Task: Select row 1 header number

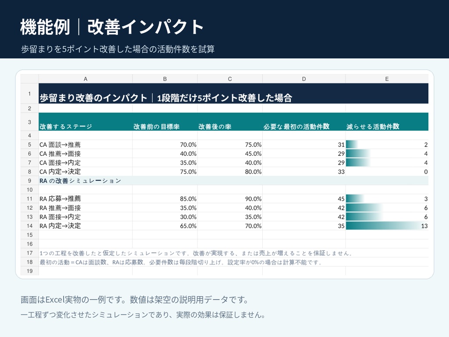Action: tap(29, 93)
